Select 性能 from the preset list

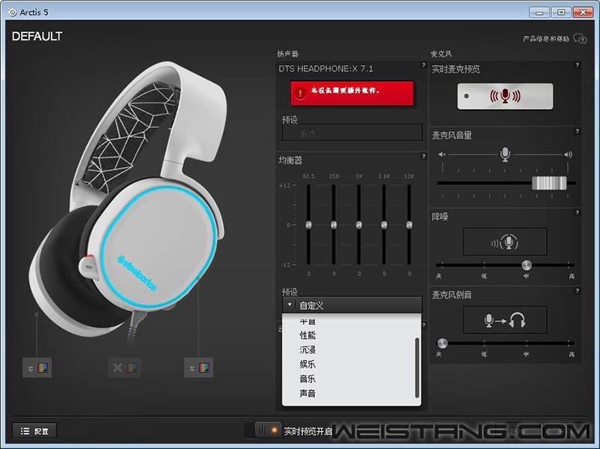[x=307, y=335]
